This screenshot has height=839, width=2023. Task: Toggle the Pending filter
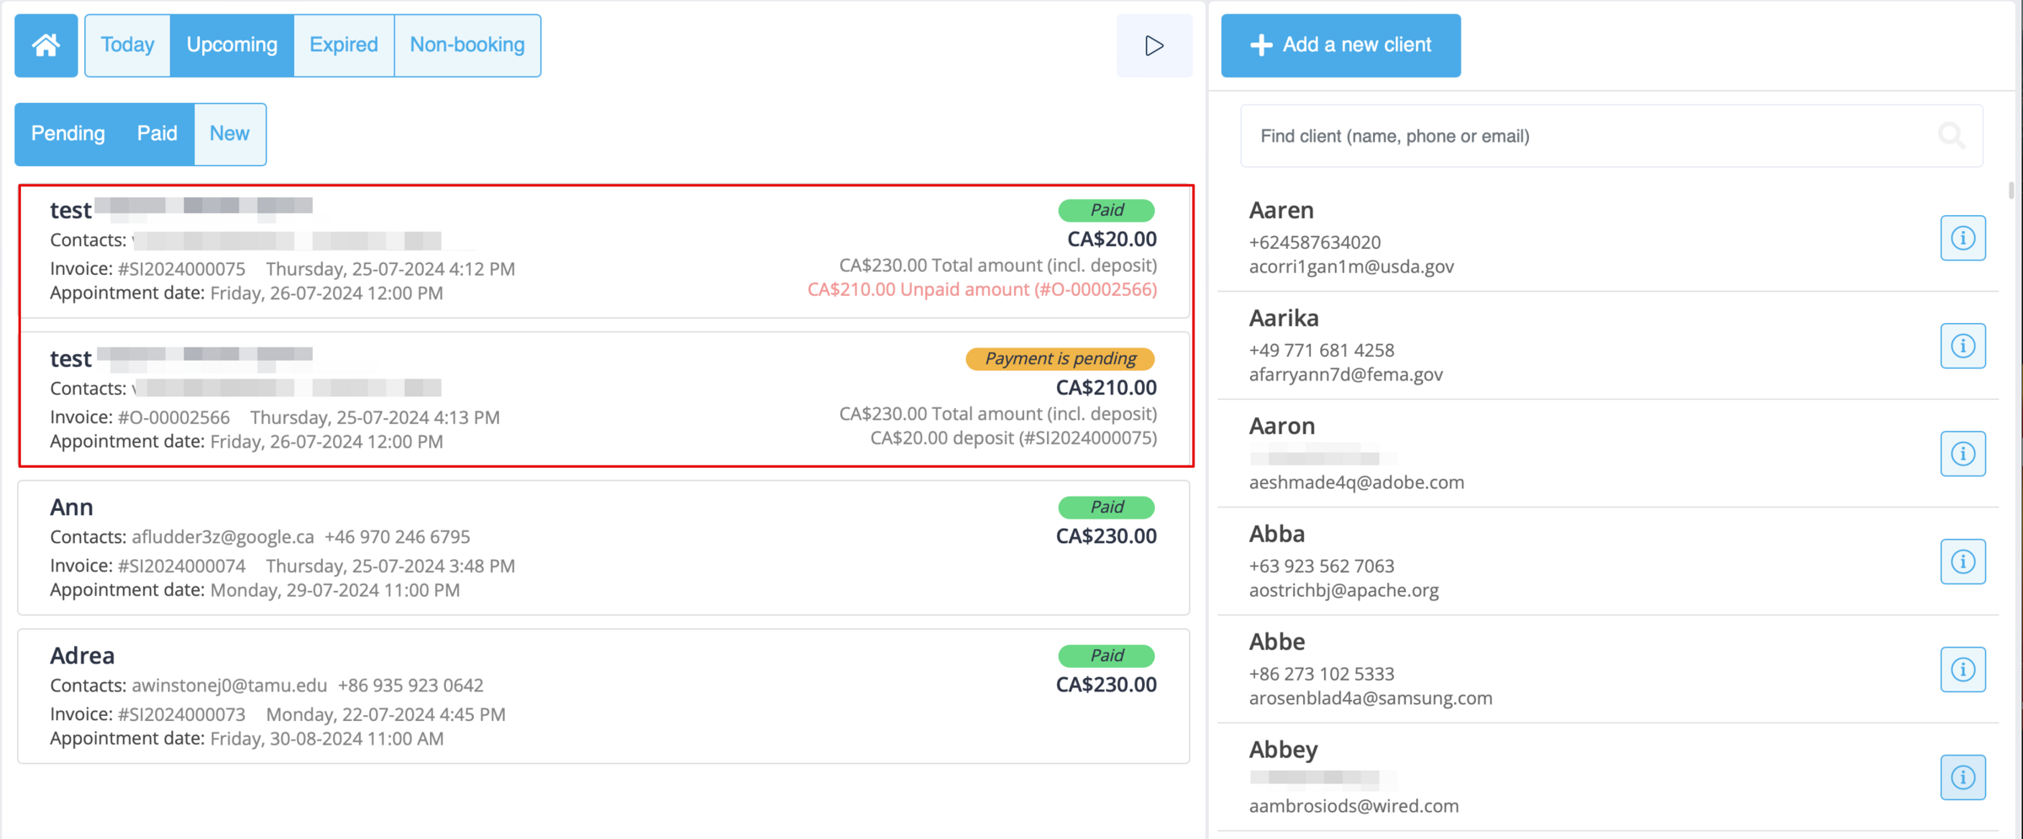[x=67, y=133]
